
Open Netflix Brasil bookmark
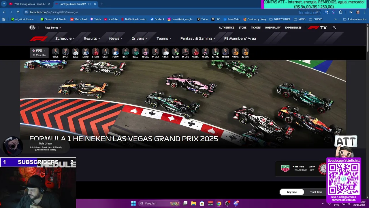pos(134,19)
